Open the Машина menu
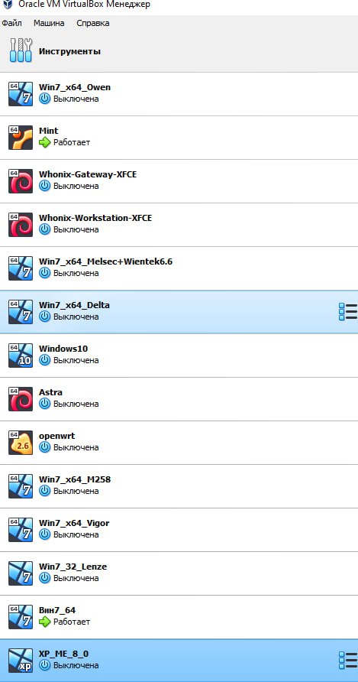Viewport: 358px width, 682px height. 49,23
